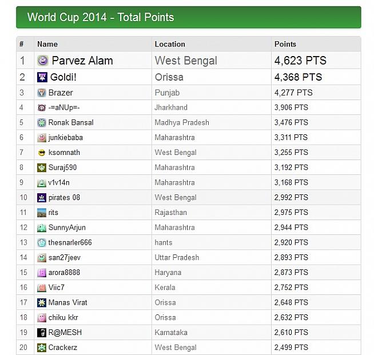Click the avatar icon for -=aNUp=-

(42, 107)
